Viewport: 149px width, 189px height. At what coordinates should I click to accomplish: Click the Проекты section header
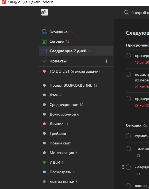pos(58,61)
